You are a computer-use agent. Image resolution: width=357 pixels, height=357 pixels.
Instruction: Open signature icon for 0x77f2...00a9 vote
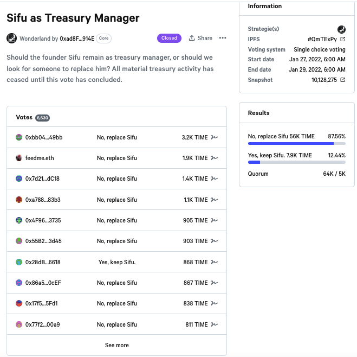point(214,324)
